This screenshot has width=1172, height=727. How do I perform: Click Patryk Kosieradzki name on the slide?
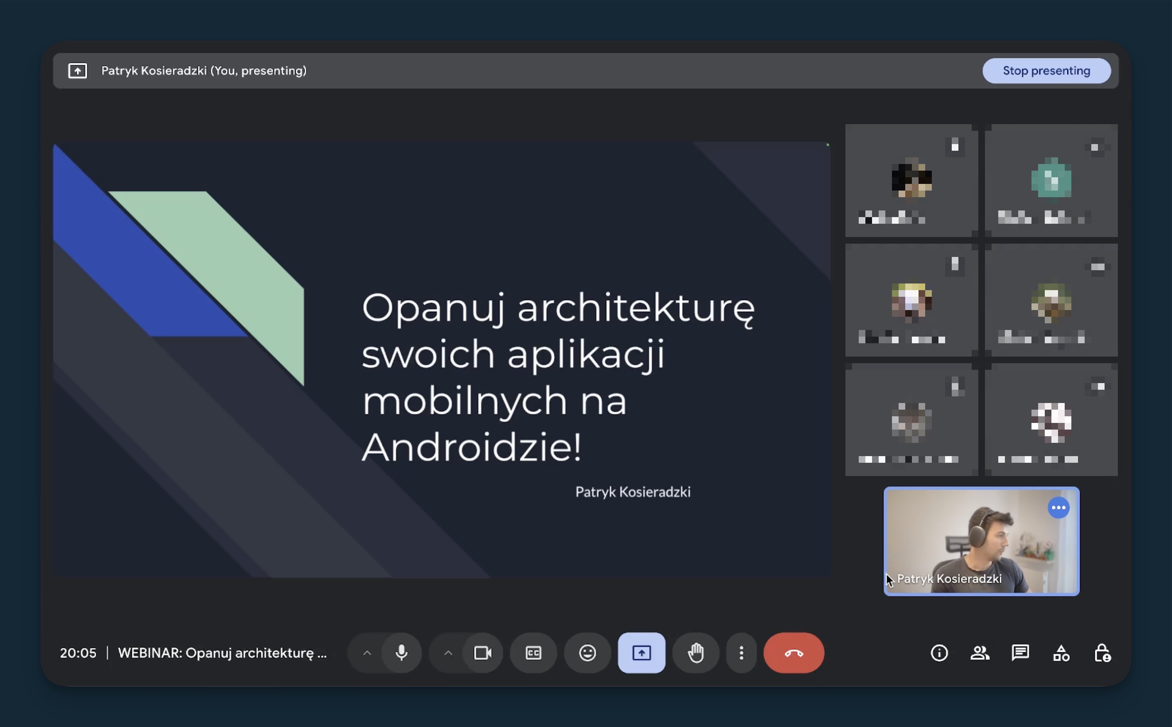click(633, 492)
